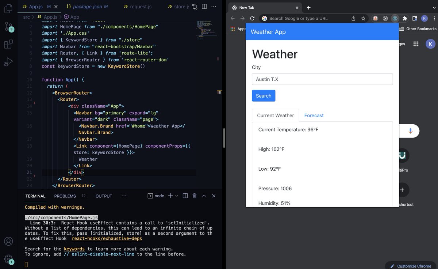Select the New Tab browser tab
Viewport: 438px width, 269px height.
pyautogui.click(x=265, y=8)
